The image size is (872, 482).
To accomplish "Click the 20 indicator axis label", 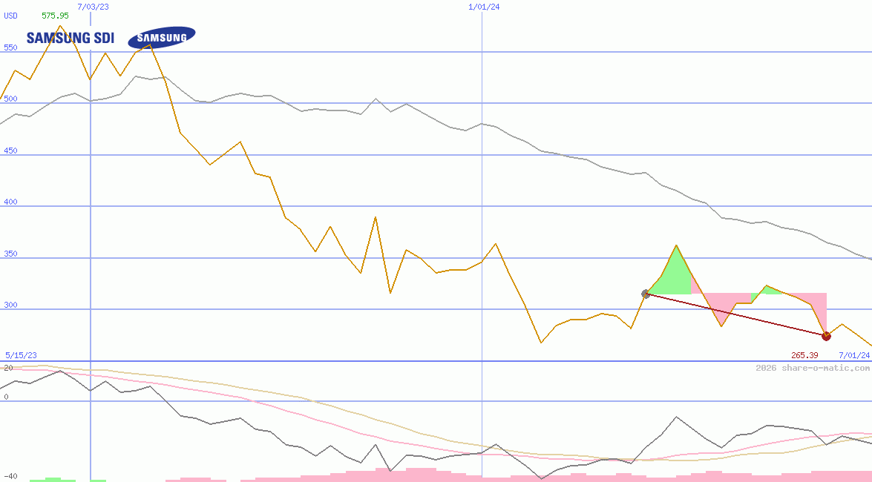I will pos(8,368).
